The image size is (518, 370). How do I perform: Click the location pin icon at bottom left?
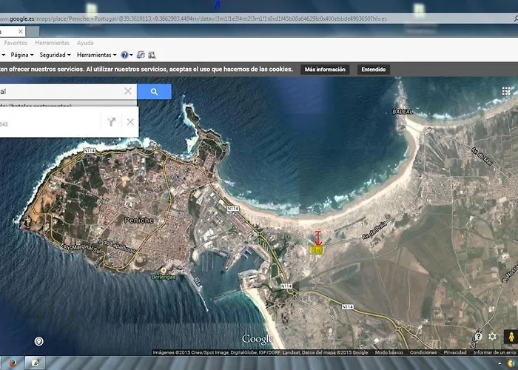[x=38, y=341]
